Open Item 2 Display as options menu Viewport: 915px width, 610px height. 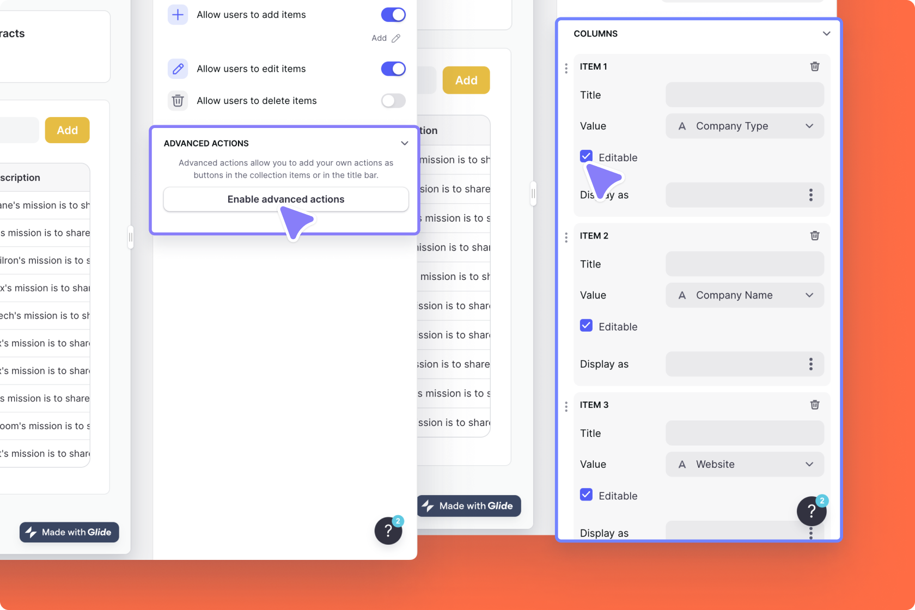811,364
